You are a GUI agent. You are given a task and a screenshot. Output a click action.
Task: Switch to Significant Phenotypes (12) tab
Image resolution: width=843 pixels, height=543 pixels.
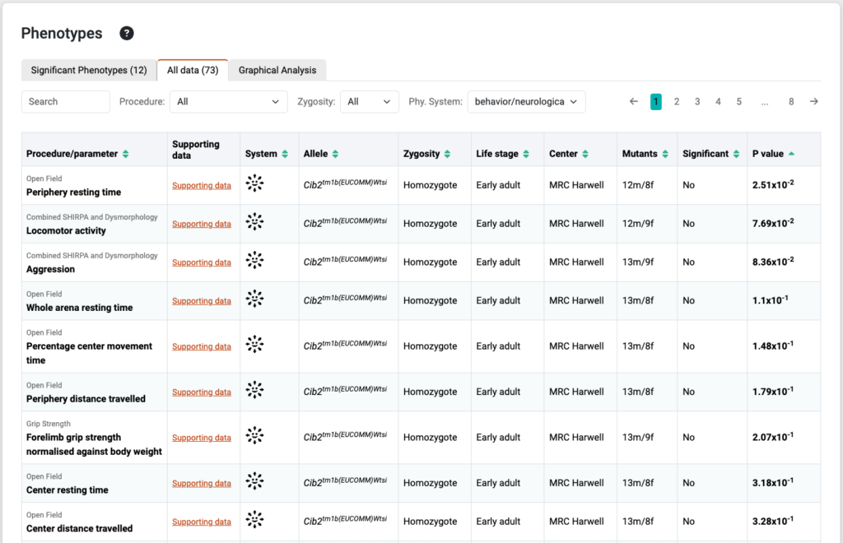coord(89,71)
